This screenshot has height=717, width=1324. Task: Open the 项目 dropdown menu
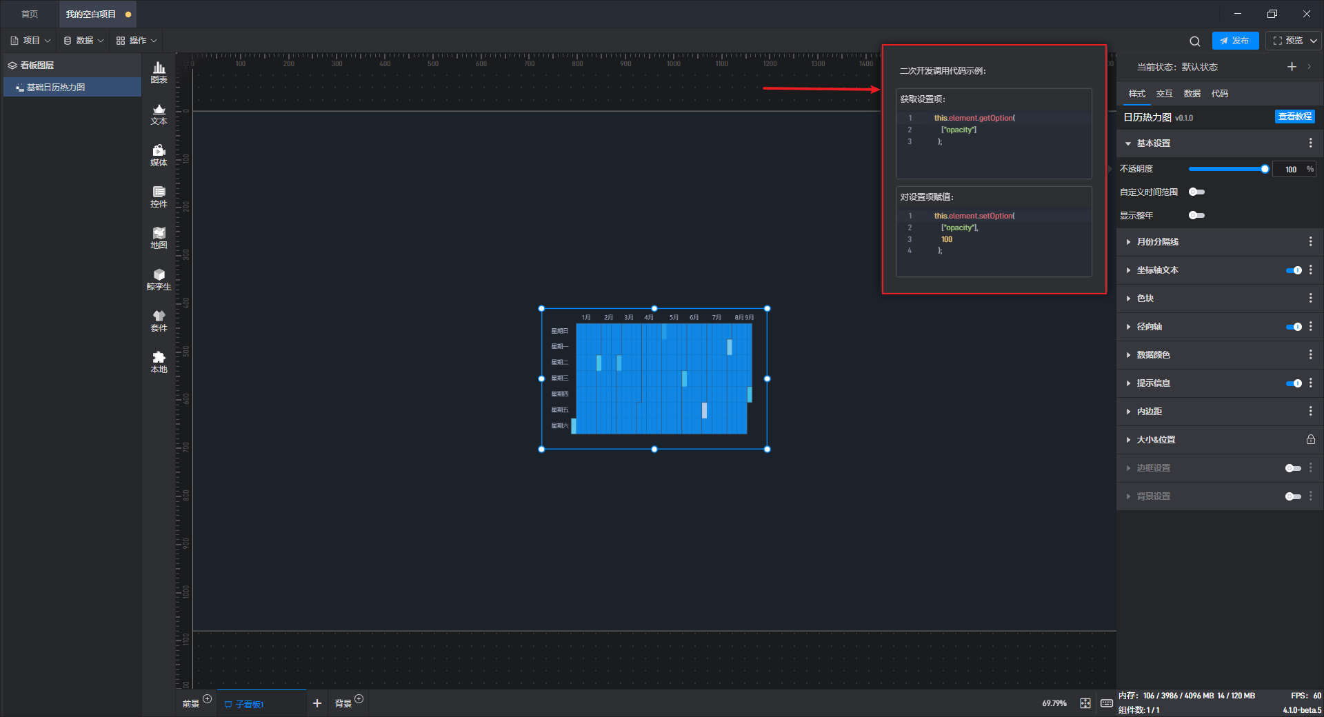pos(30,41)
